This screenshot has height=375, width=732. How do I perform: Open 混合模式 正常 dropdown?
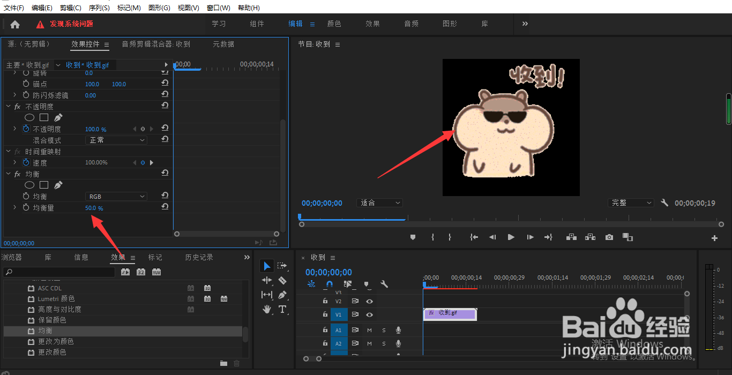(x=116, y=140)
